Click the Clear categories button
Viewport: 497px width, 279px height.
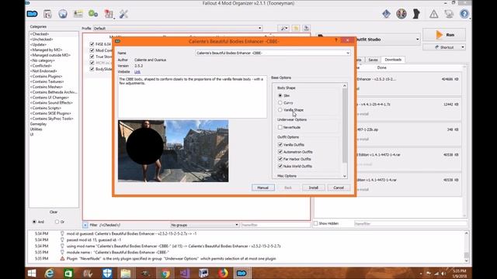[x=54, y=212]
